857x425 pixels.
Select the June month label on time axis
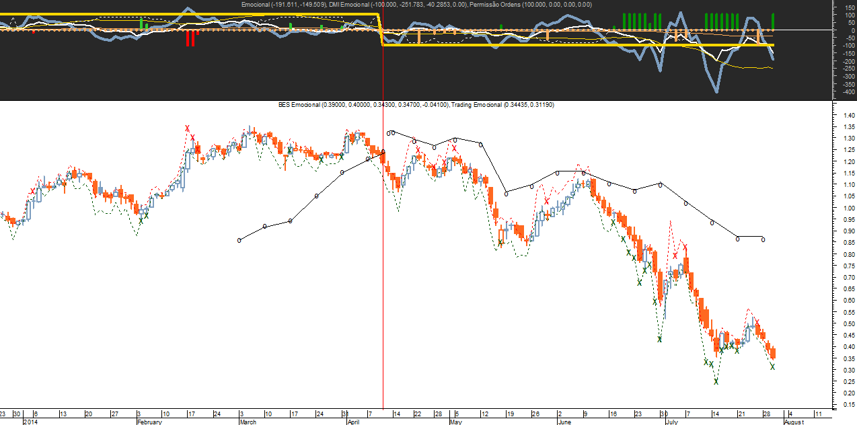point(566,422)
